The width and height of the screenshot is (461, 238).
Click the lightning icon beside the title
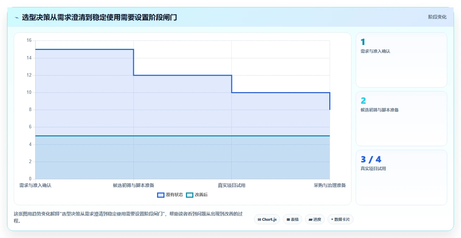17,17
